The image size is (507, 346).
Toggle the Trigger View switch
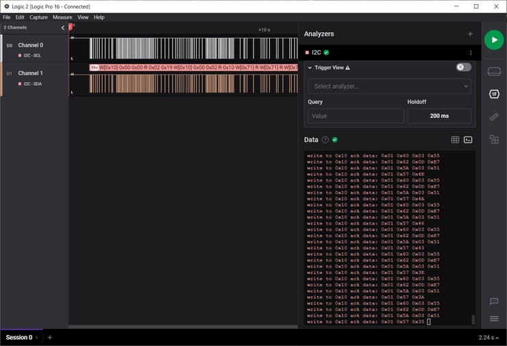(x=464, y=67)
